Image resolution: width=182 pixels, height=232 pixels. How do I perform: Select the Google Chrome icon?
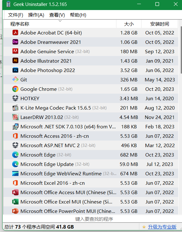click(x=15, y=89)
